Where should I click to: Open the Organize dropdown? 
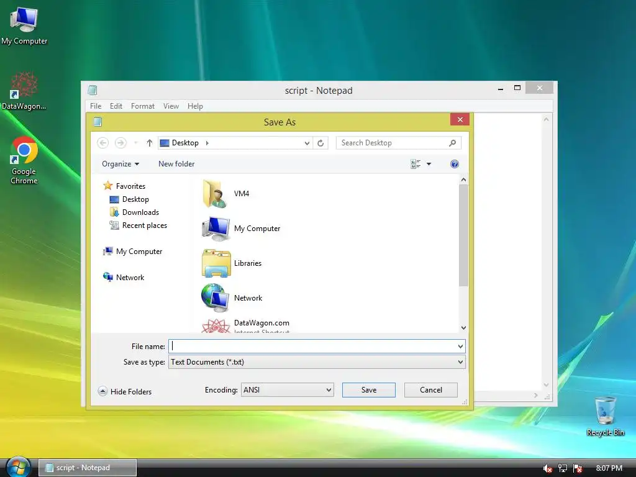tap(120, 164)
